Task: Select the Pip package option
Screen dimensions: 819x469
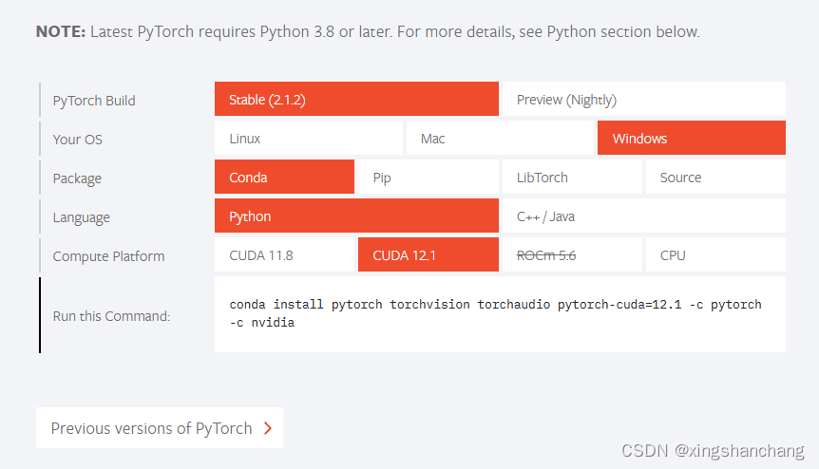Action: coord(428,178)
